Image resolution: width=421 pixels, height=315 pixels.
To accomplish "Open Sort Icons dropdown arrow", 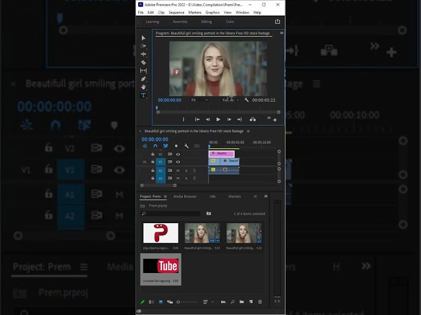I will [212, 302].
